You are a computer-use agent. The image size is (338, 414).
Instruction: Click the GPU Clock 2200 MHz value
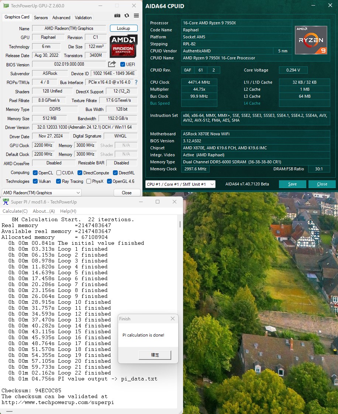coord(43,145)
